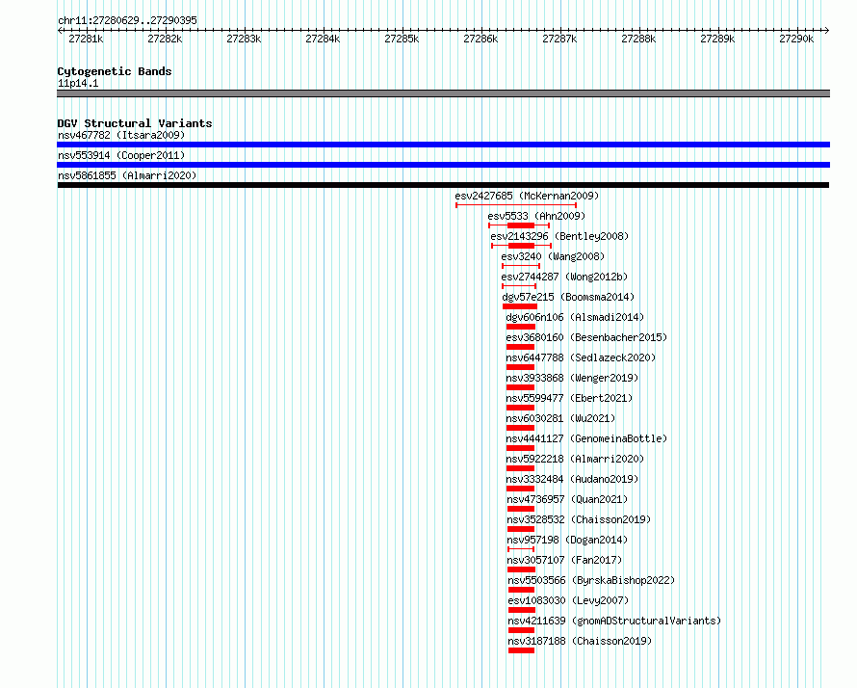Click the Cytogenetic Bands track title
The width and height of the screenshot is (857, 688).
(115, 71)
